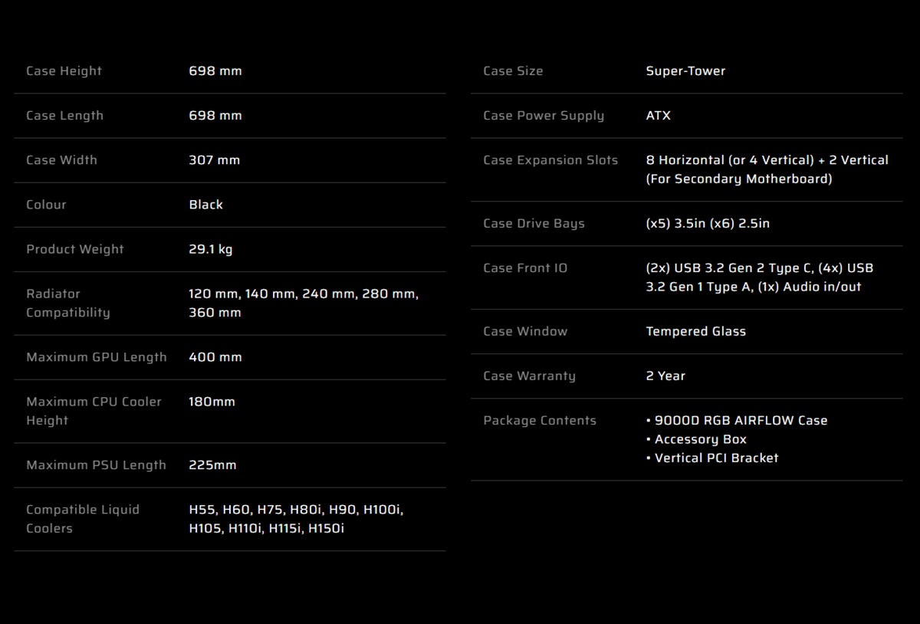Click the 'ATX' power supply value
This screenshot has height=624, width=920.
(x=659, y=116)
